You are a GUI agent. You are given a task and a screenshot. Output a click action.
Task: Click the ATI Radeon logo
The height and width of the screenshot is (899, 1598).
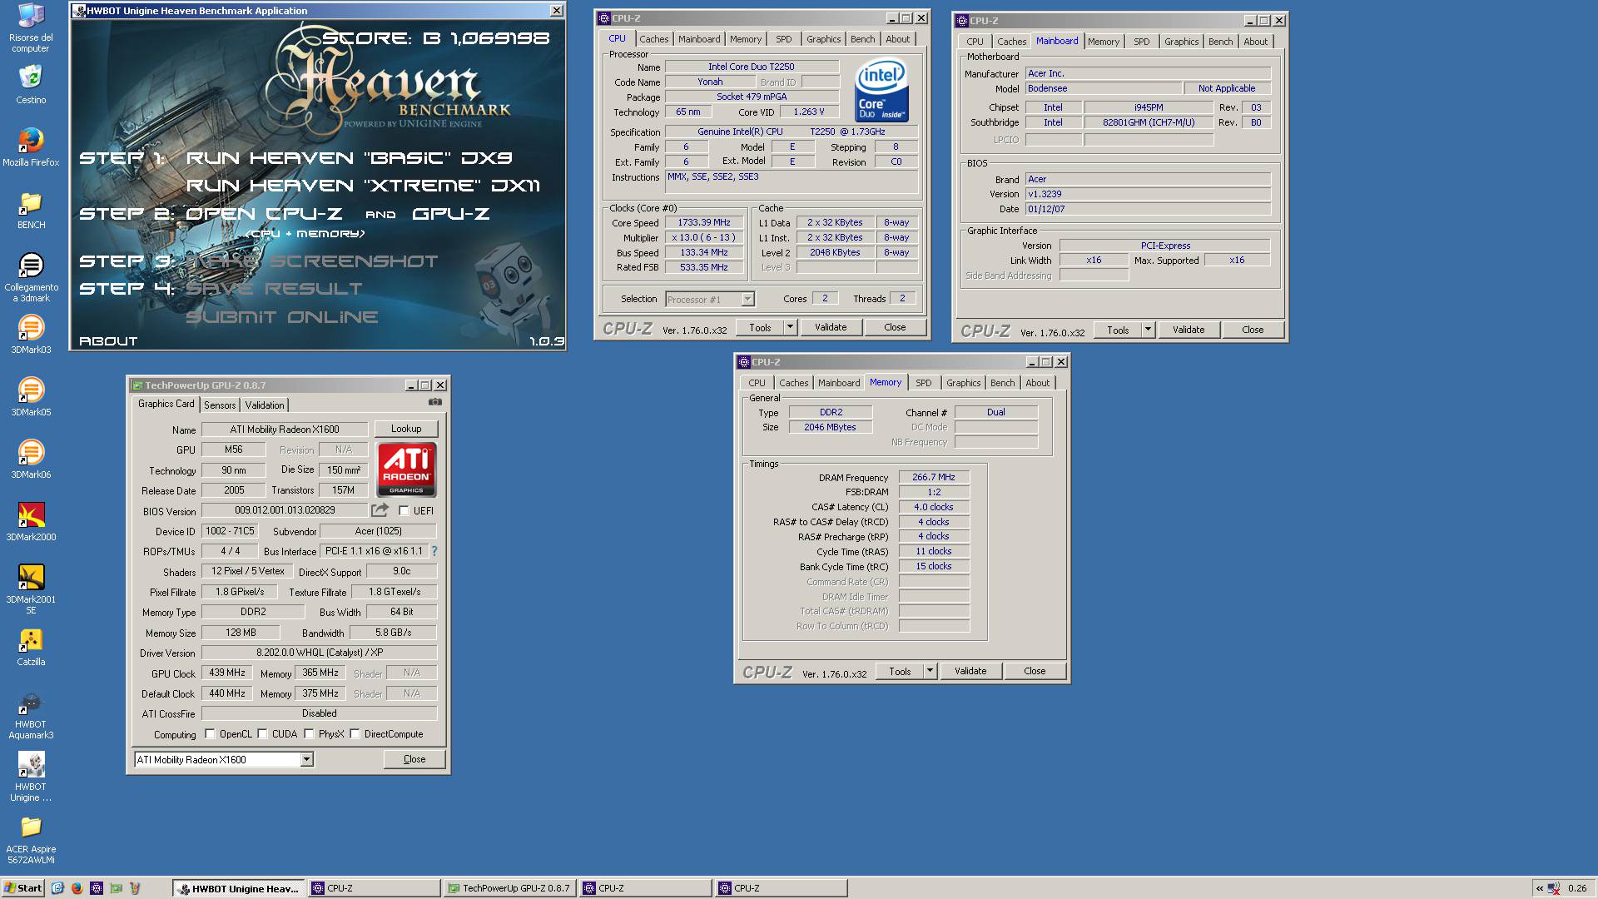pyautogui.click(x=407, y=470)
